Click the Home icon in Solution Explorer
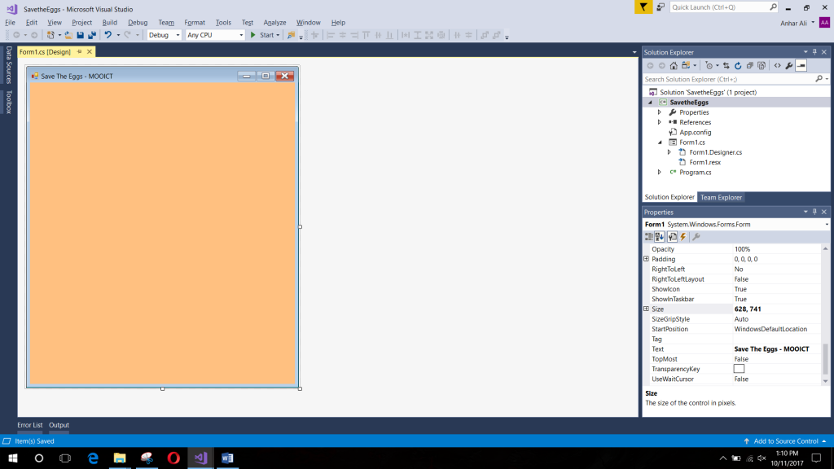The height and width of the screenshot is (469, 834). click(673, 65)
